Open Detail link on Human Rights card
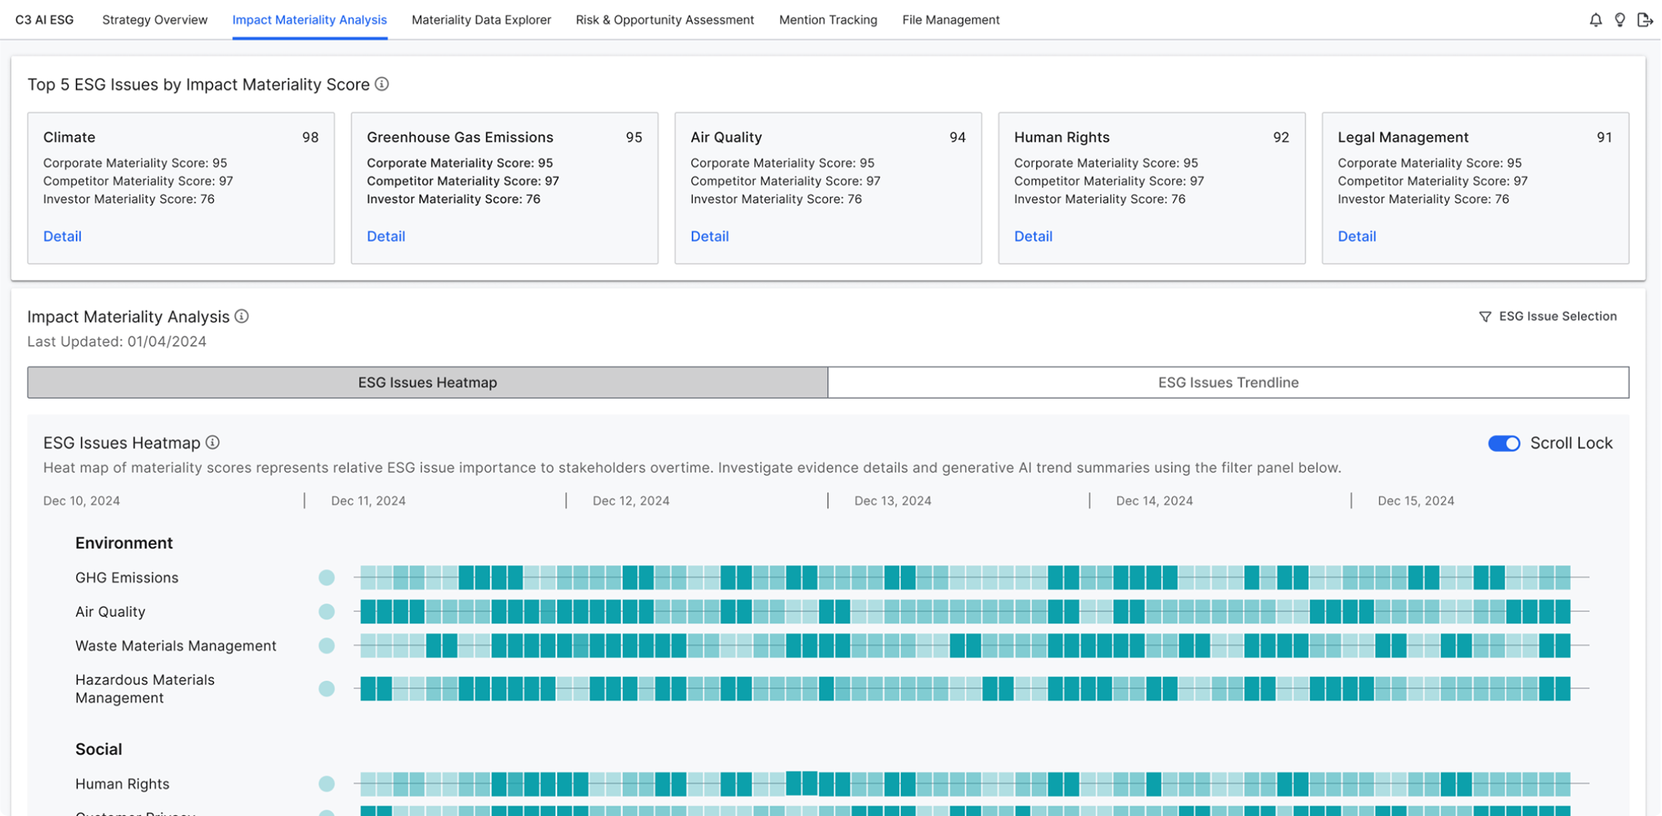Image resolution: width=1662 pixels, height=816 pixels. click(1034, 236)
